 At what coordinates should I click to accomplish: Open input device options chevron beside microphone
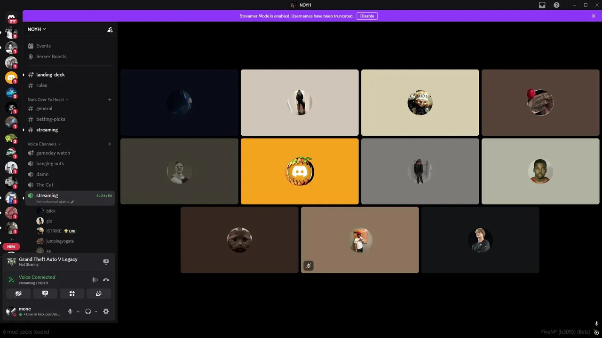coord(78,311)
